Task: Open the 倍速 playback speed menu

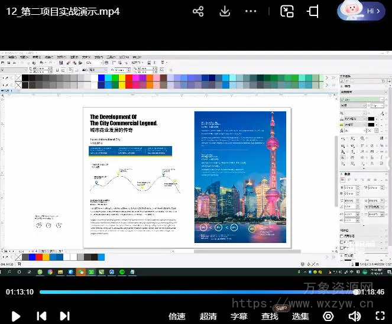Action: click(x=177, y=316)
